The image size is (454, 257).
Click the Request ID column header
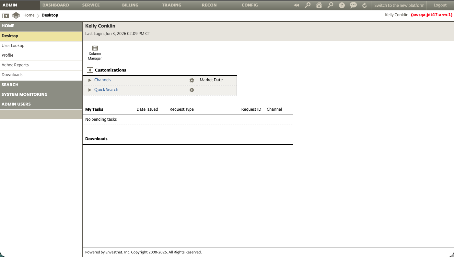(251, 109)
